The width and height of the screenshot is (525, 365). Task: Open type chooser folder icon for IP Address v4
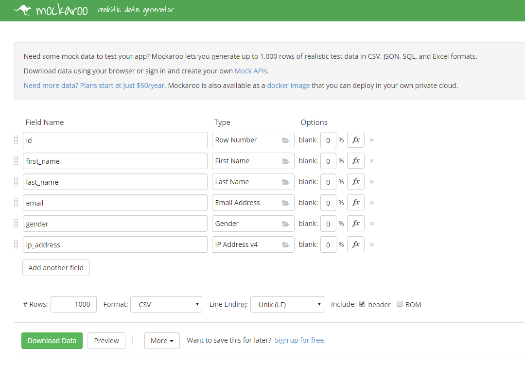[x=286, y=245]
